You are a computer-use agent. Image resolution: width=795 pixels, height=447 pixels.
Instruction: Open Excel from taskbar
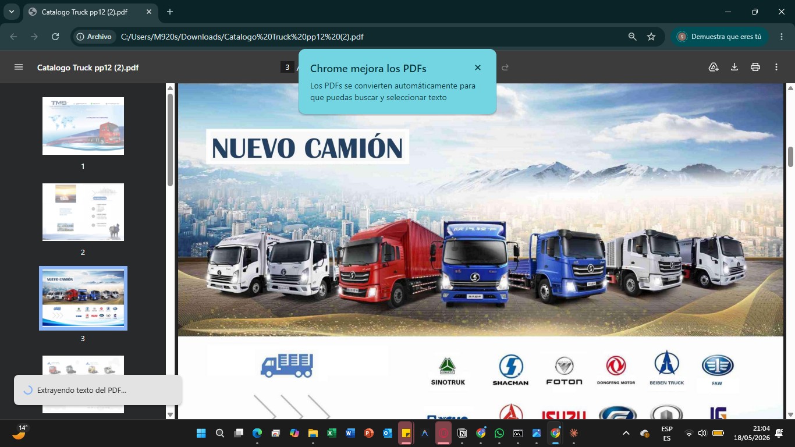pos(332,433)
